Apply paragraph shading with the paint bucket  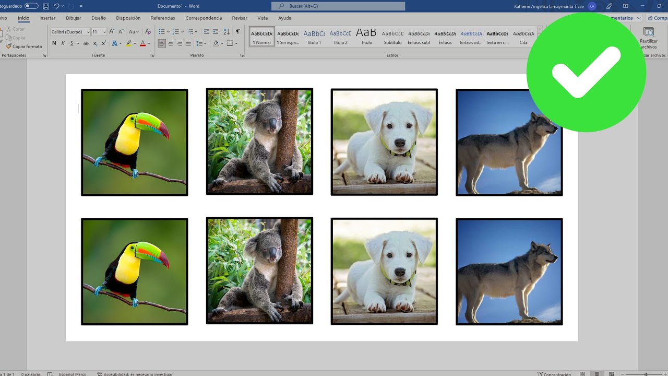216,43
